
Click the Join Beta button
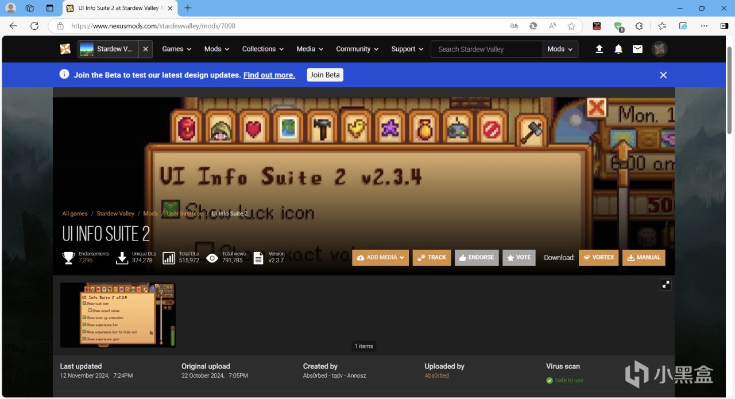click(x=325, y=75)
